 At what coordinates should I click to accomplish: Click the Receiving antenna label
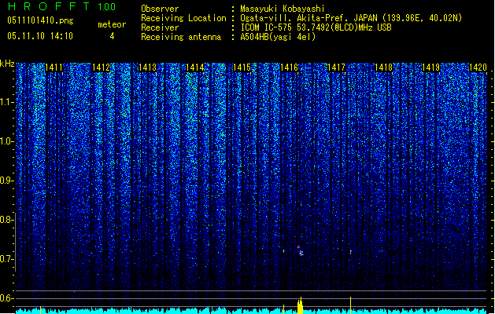[181, 37]
